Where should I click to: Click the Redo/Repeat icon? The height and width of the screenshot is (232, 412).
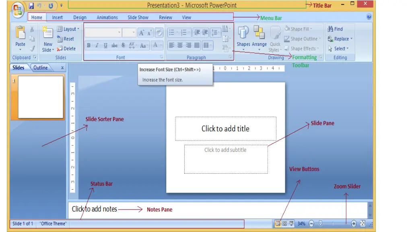pos(51,6)
